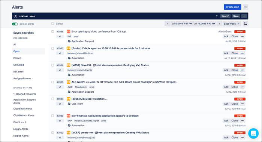Open Count >= 5 shared search
This screenshot has height=142, width=262.
pos(20,122)
